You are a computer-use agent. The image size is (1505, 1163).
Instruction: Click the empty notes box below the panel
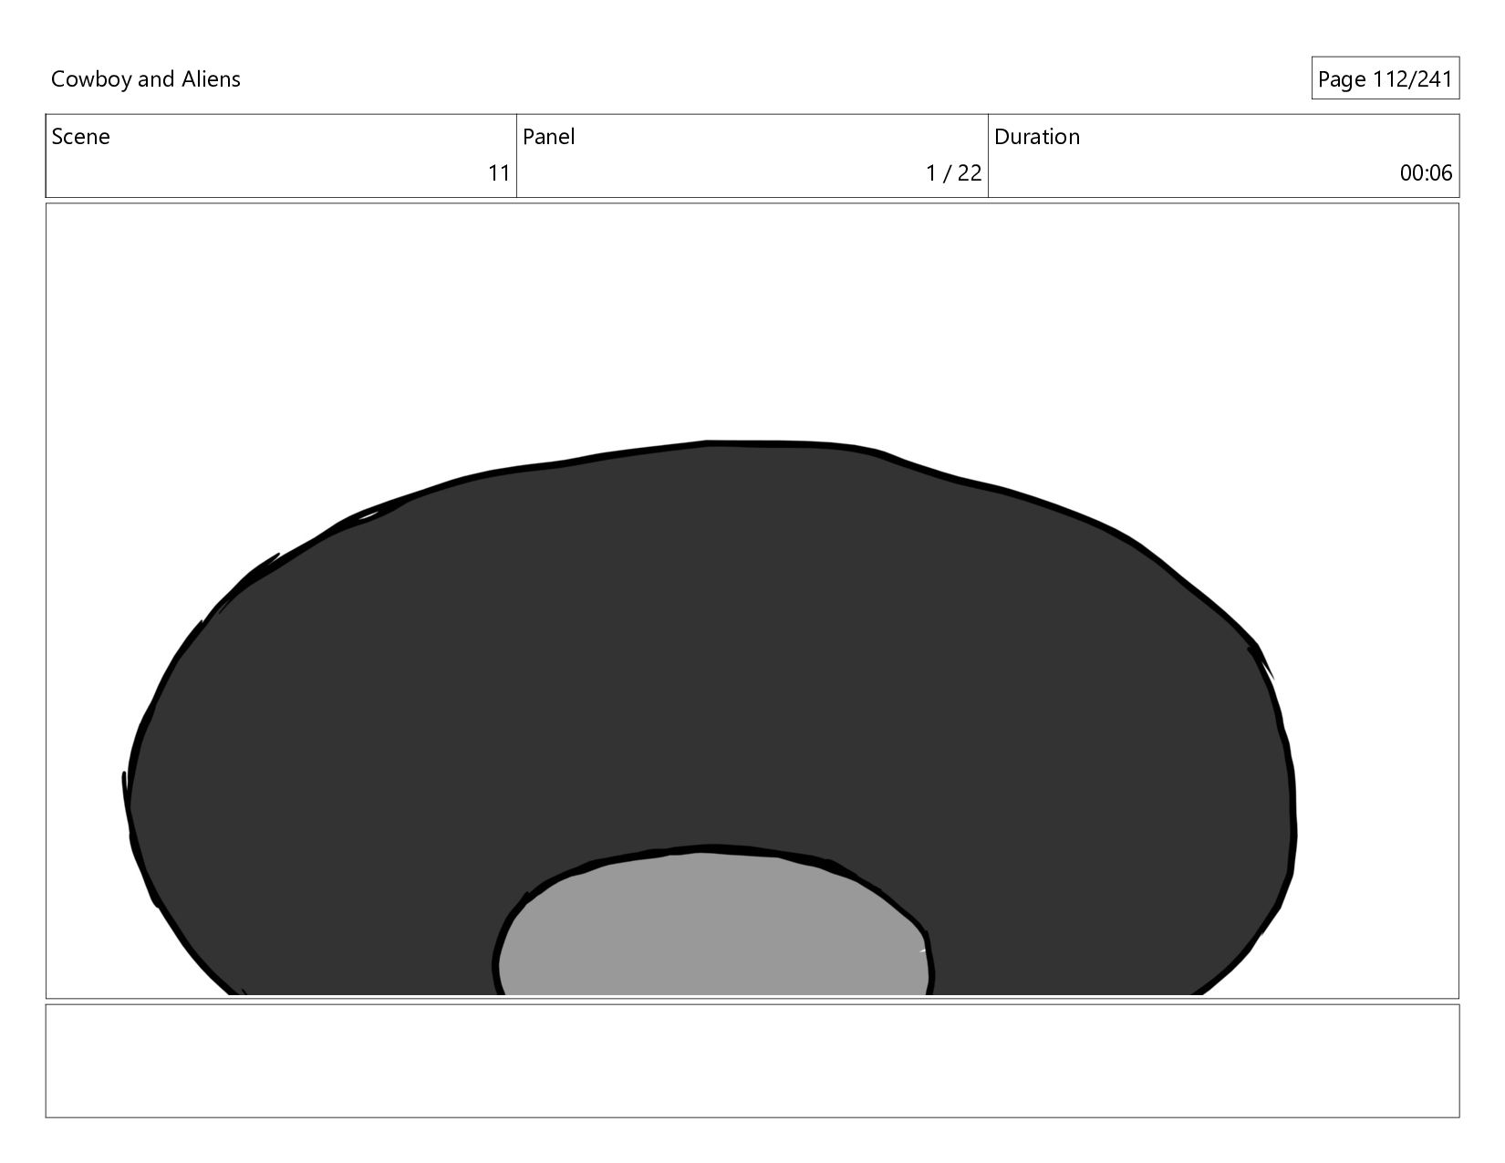pyautogui.click(x=752, y=1061)
